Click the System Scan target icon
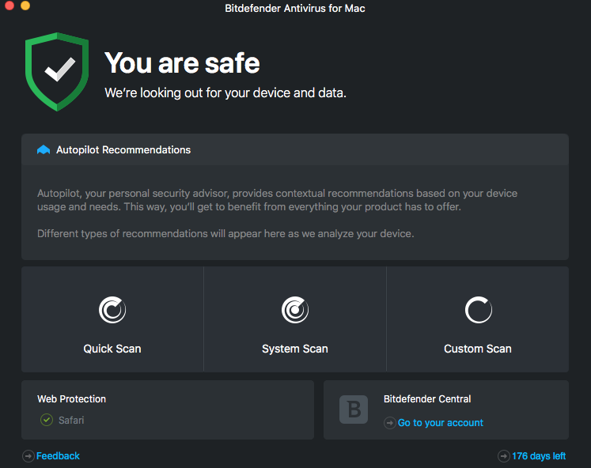Viewport: 591px width, 468px height. [295, 310]
